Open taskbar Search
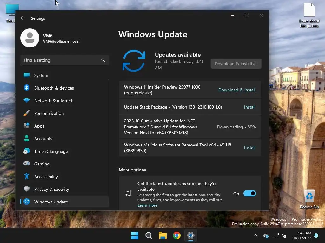 pos(149,235)
